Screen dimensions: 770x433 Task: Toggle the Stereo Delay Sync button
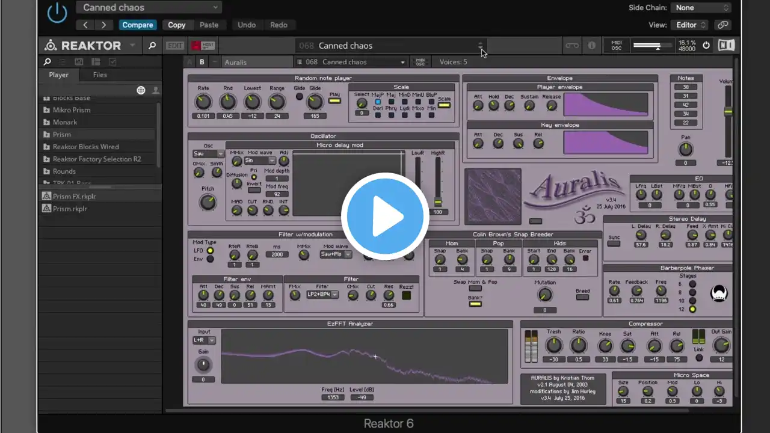coord(614,244)
